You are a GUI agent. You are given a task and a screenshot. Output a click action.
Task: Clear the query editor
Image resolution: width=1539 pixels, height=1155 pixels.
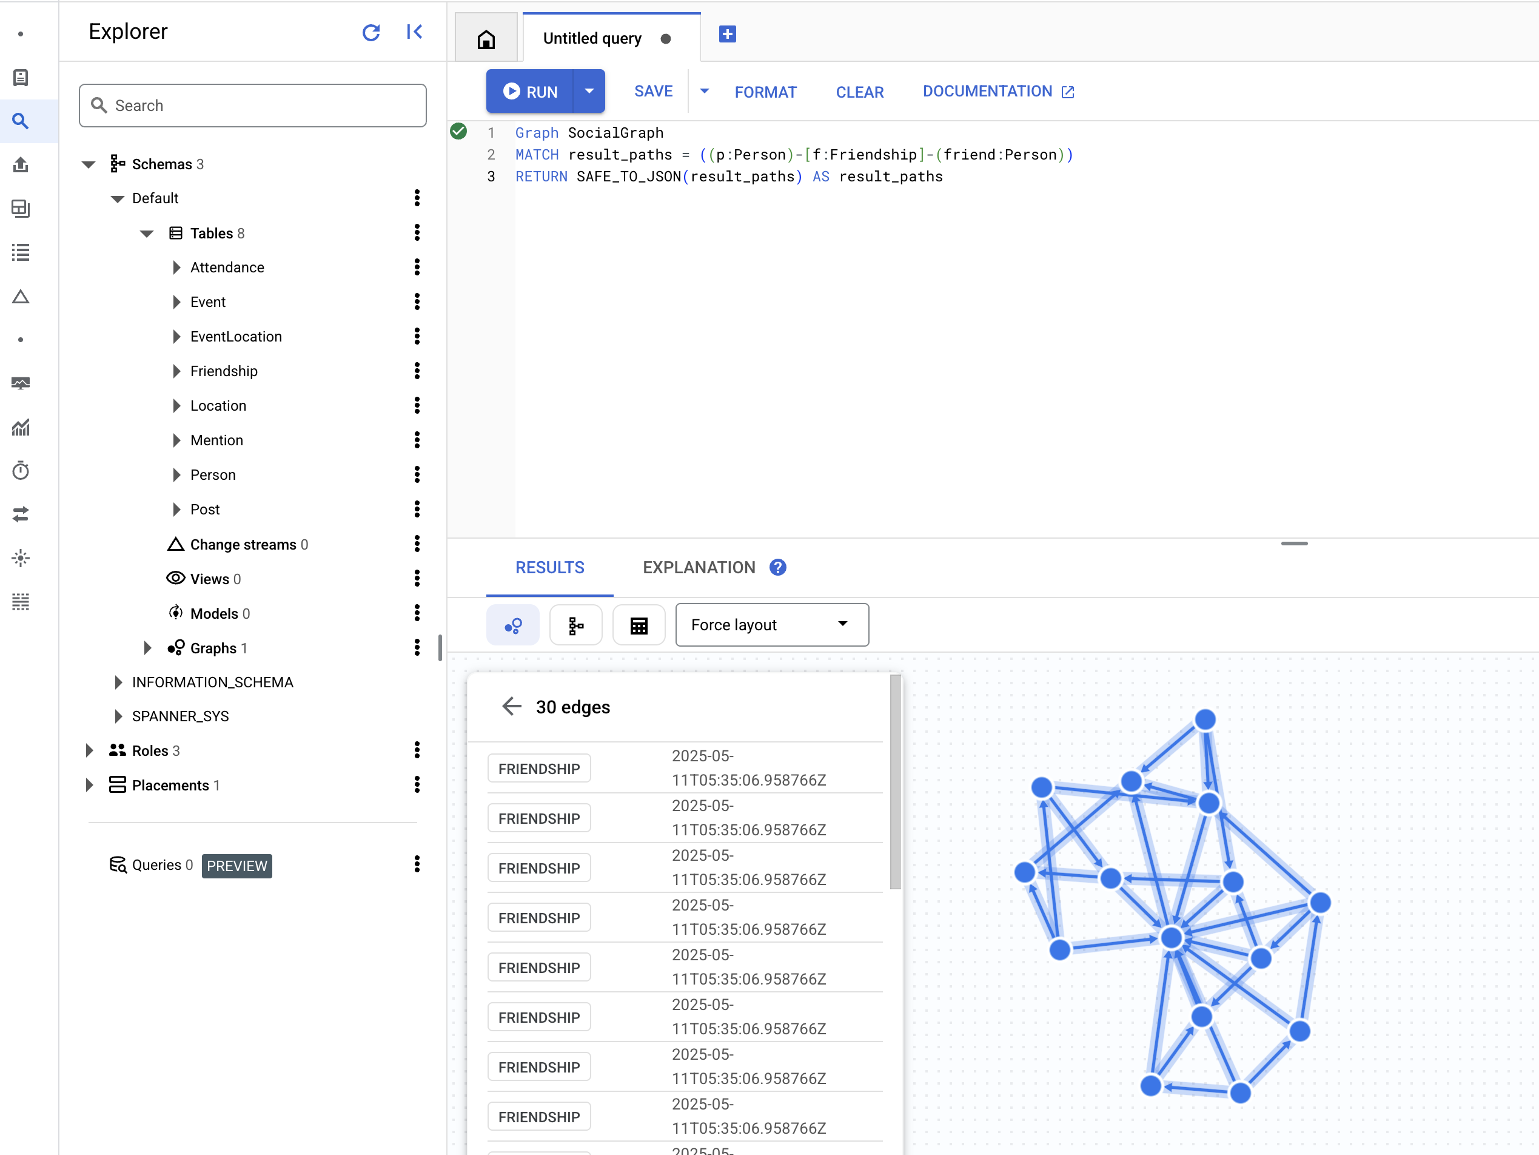[859, 91]
